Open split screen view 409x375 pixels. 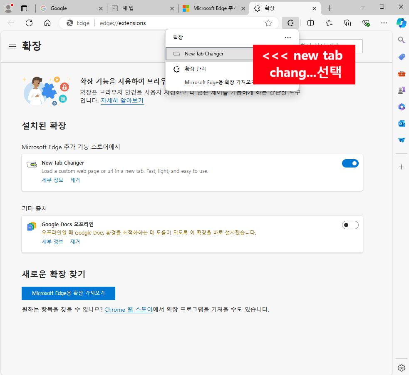pyautogui.click(x=310, y=23)
